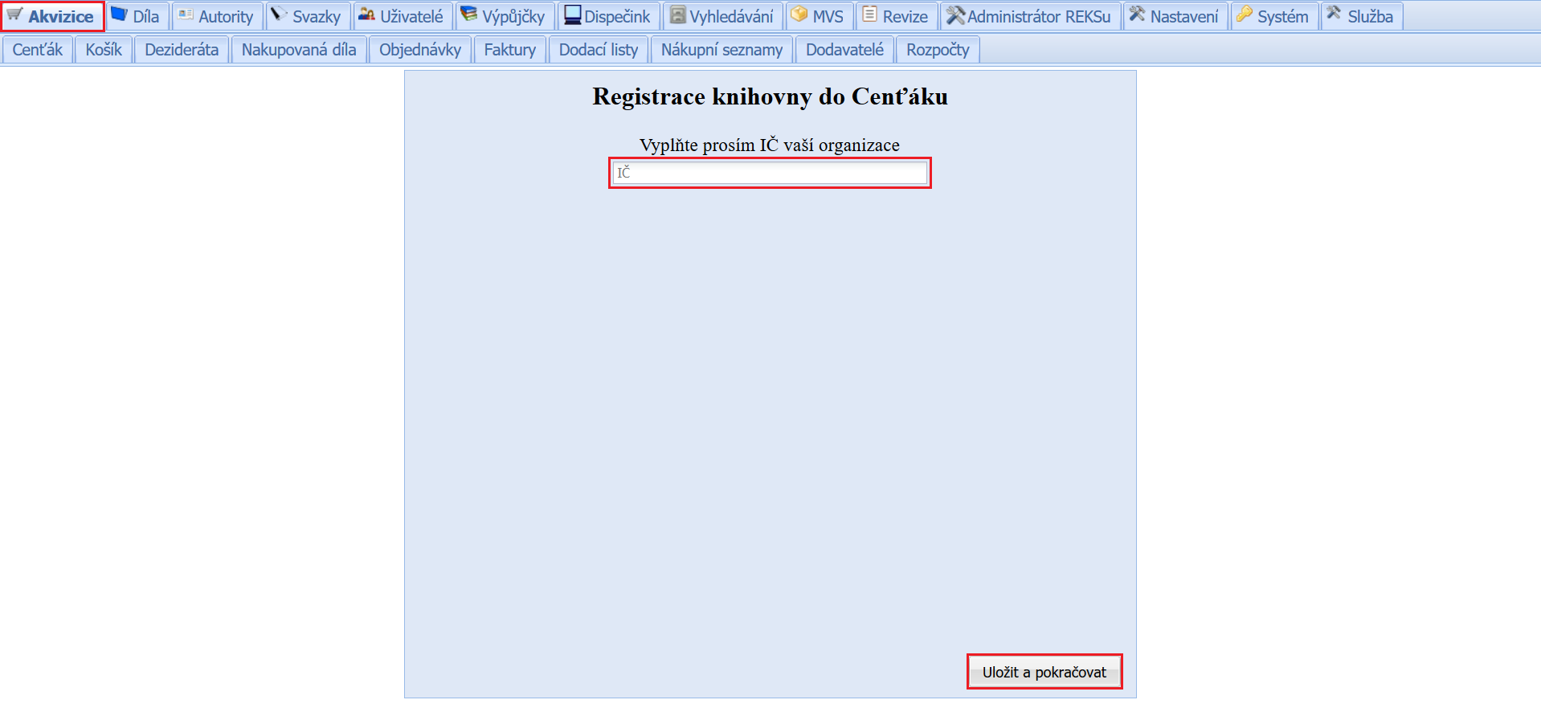Click the card icon next to Autority
Screen dimensions: 1541x708
(x=186, y=14)
